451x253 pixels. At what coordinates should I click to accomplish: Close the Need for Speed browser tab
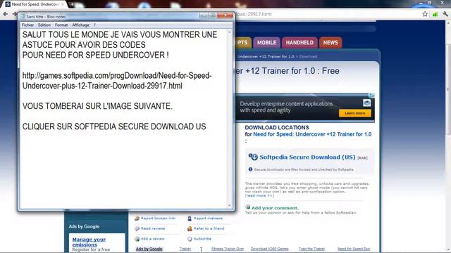point(63,4)
